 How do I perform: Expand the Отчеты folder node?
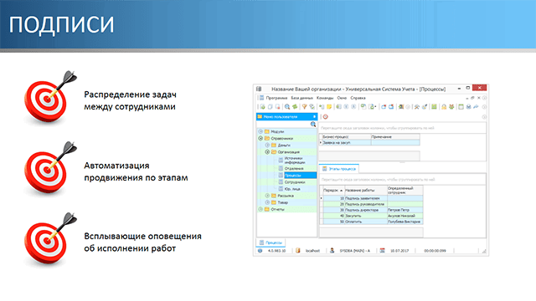[260, 209]
